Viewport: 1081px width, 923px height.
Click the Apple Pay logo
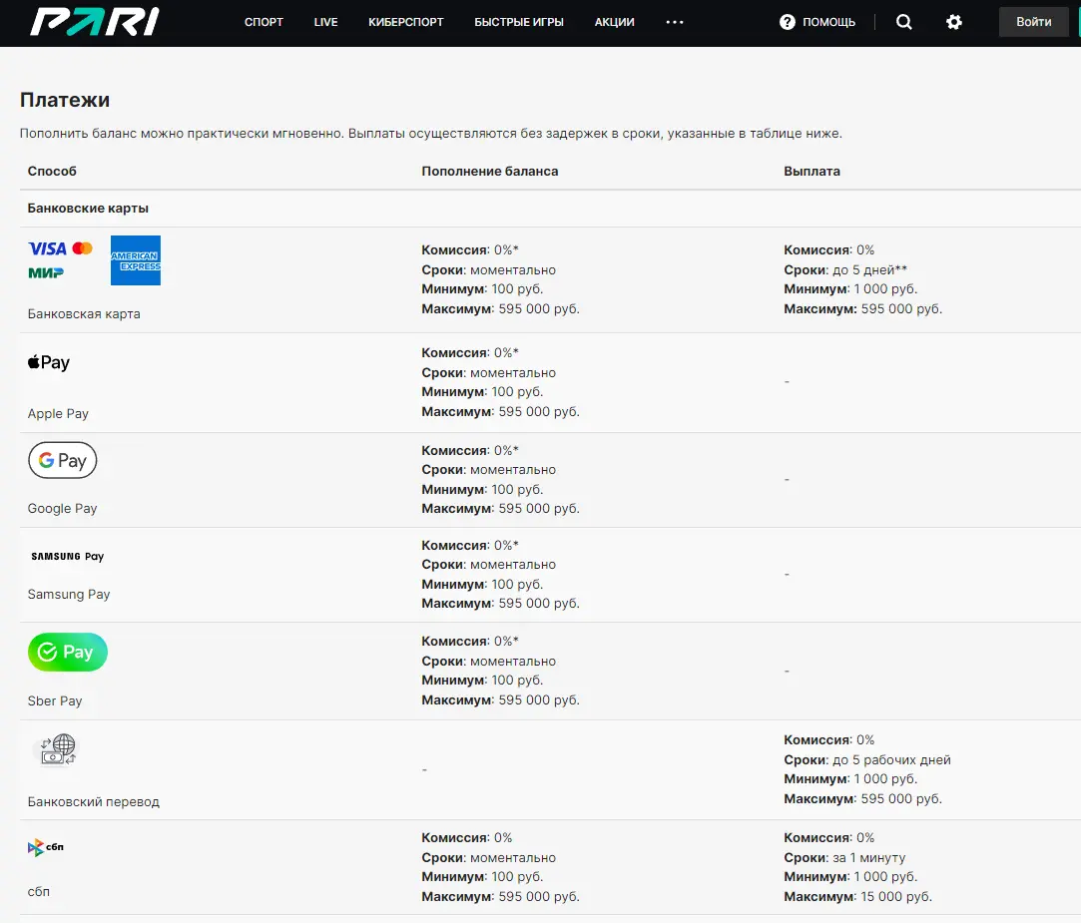[x=49, y=363]
